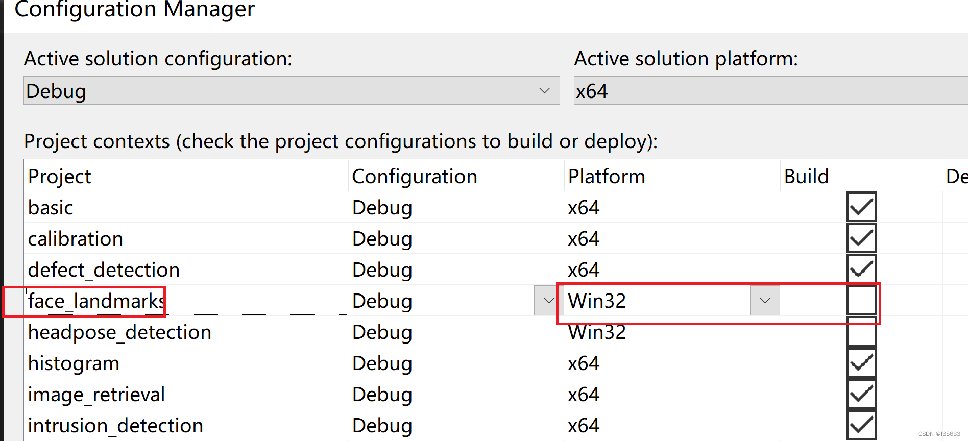Uncheck the Build checkbox for basic project
The width and height of the screenshot is (968, 441).
pos(861,207)
